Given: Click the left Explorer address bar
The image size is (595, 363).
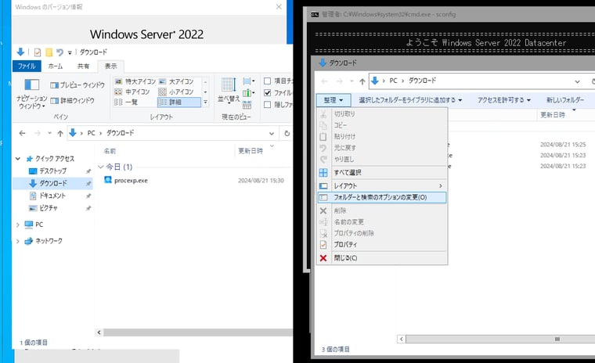Looking at the screenshot, I should coord(173,133).
